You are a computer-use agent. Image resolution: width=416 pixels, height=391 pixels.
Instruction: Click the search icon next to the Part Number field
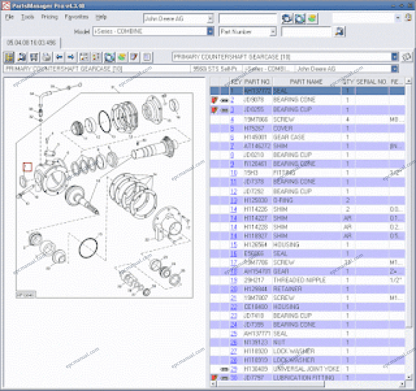(340, 32)
